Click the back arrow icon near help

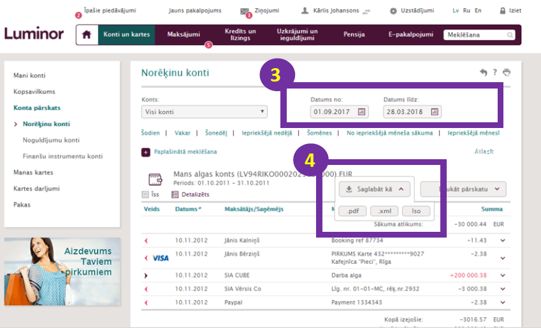click(x=484, y=73)
